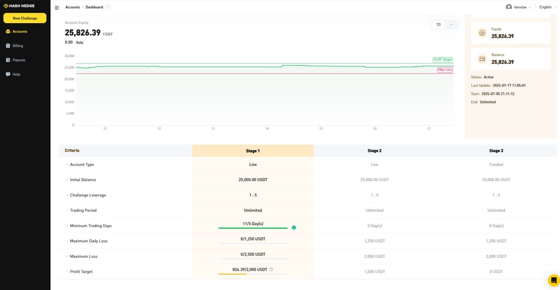Expand the Profit Target row
Screen dimensions: 560x290
67,272
